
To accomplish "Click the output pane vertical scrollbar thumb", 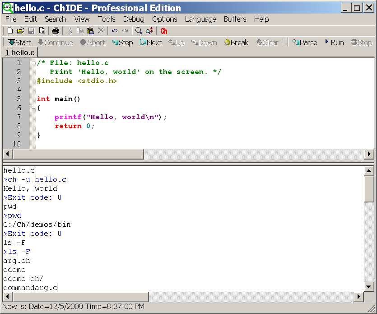I will (x=369, y=189).
